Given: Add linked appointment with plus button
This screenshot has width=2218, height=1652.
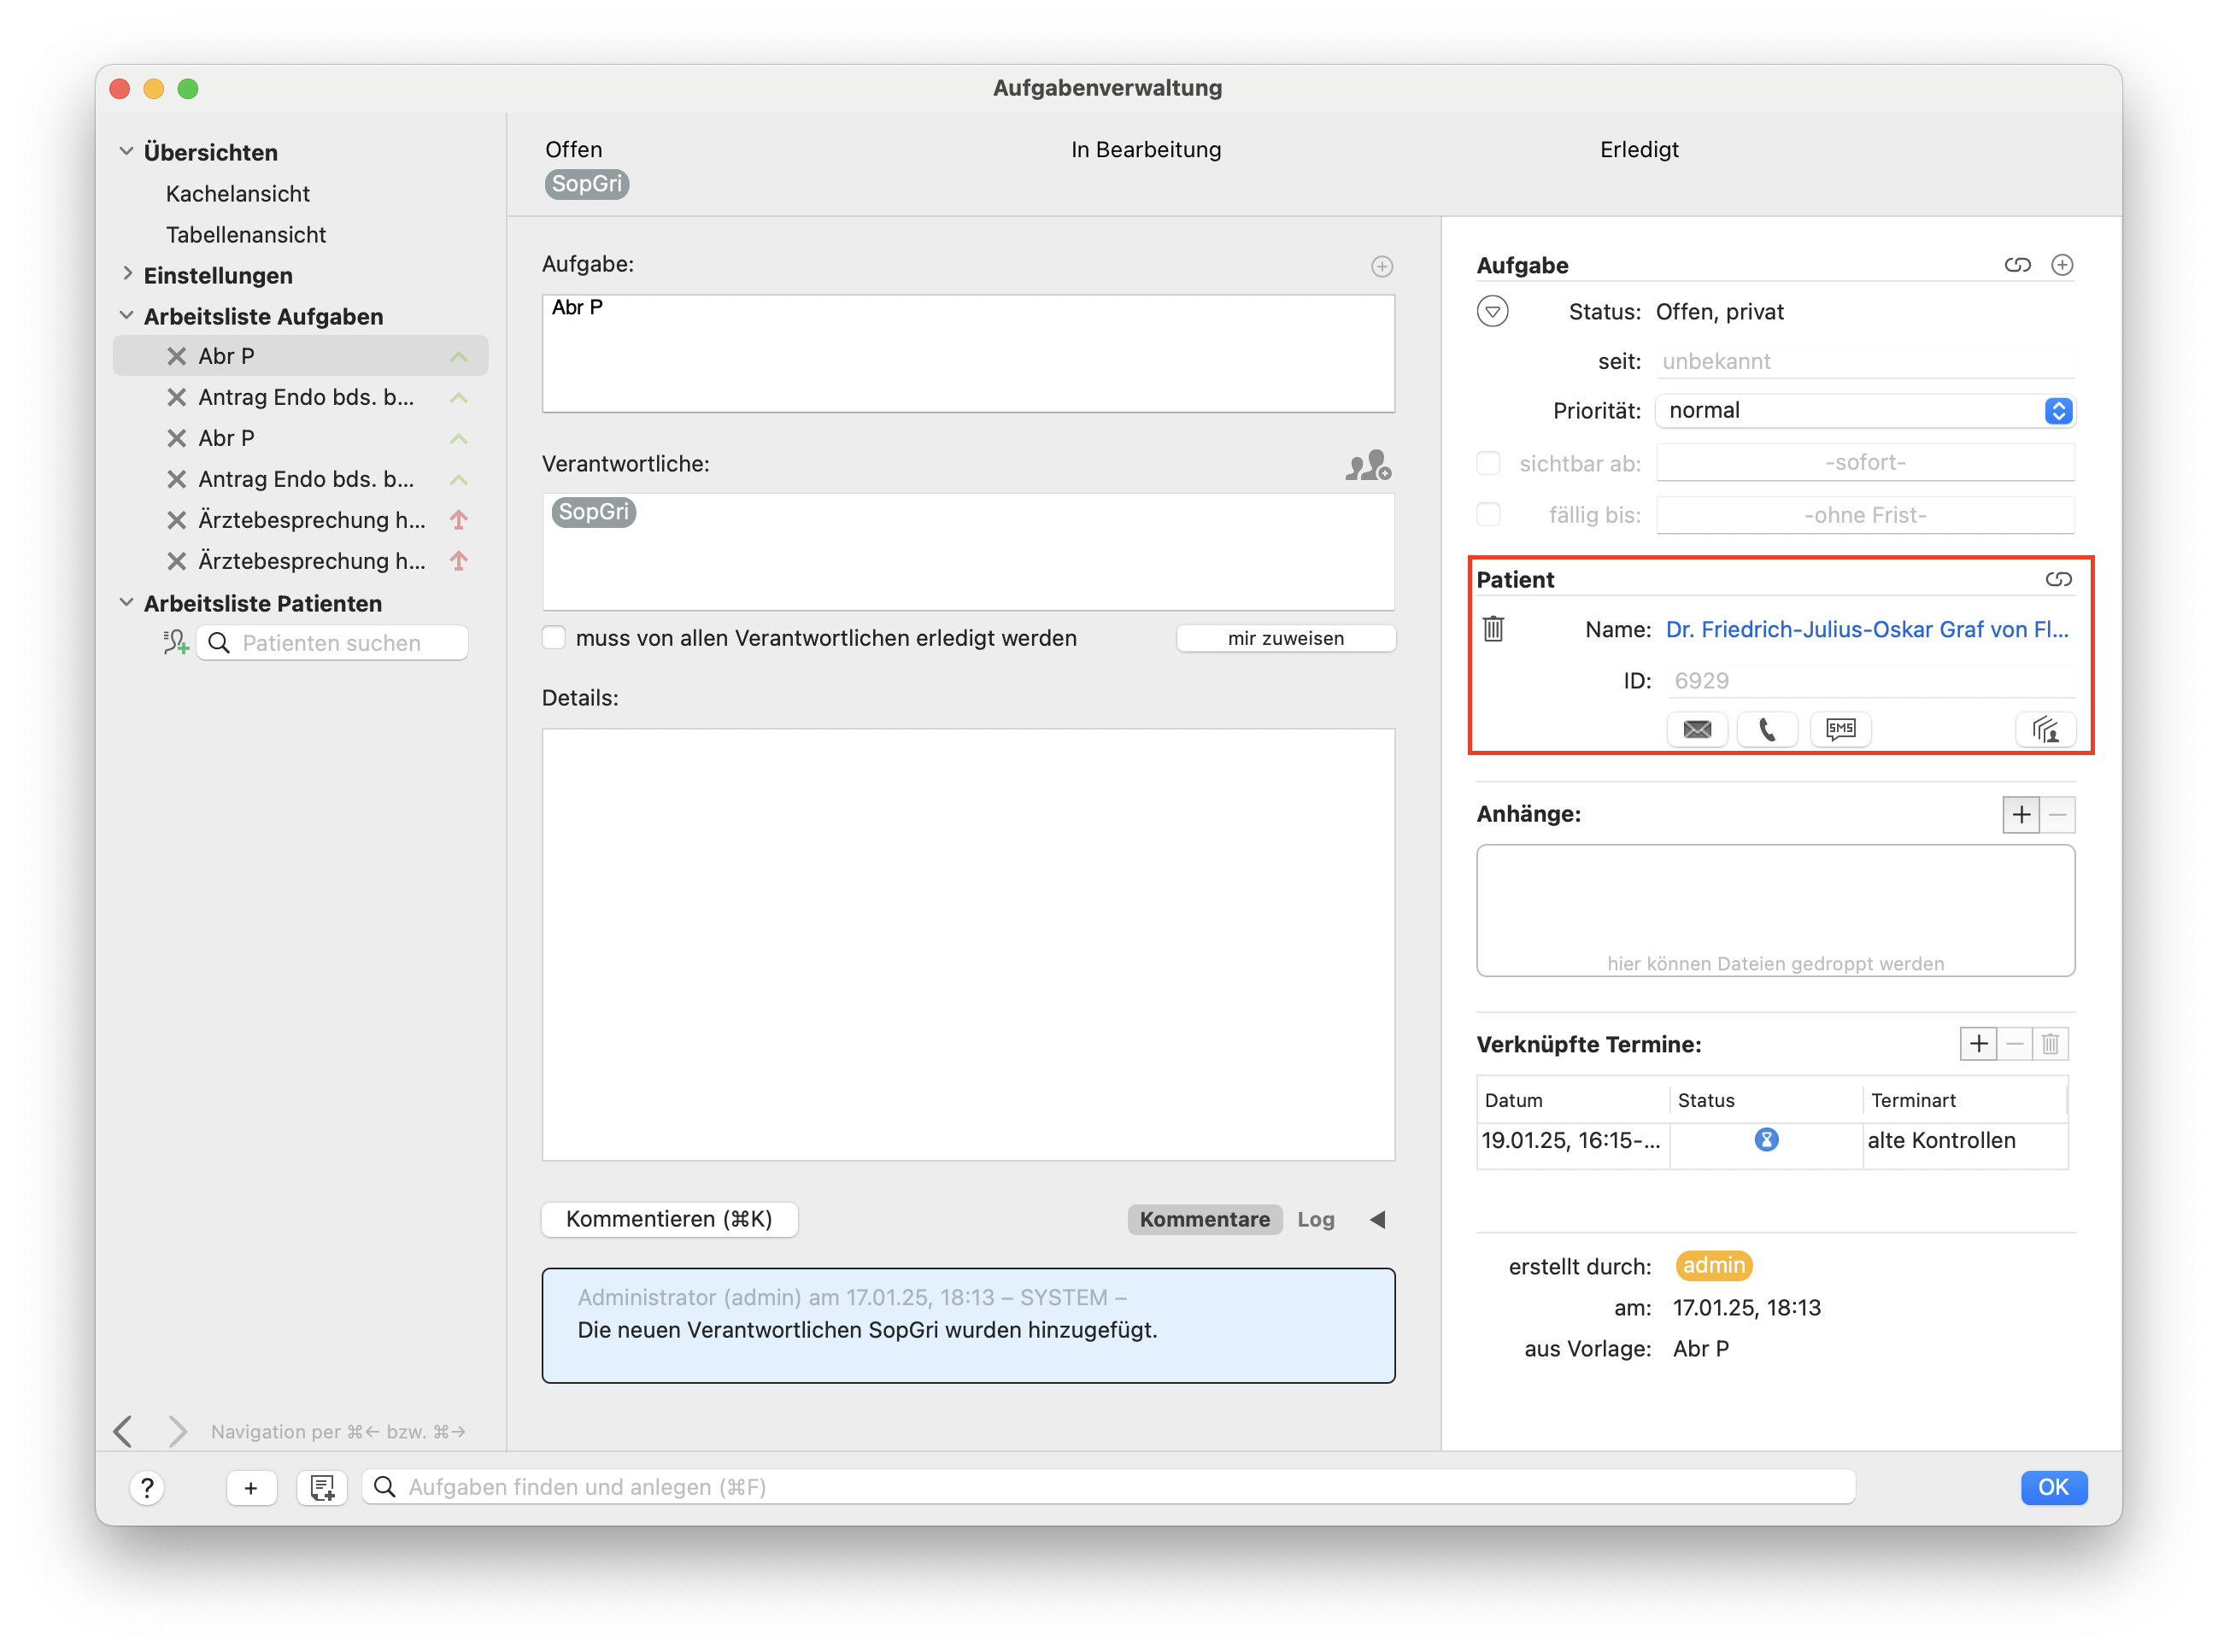Looking at the screenshot, I should click(x=1978, y=1044).
